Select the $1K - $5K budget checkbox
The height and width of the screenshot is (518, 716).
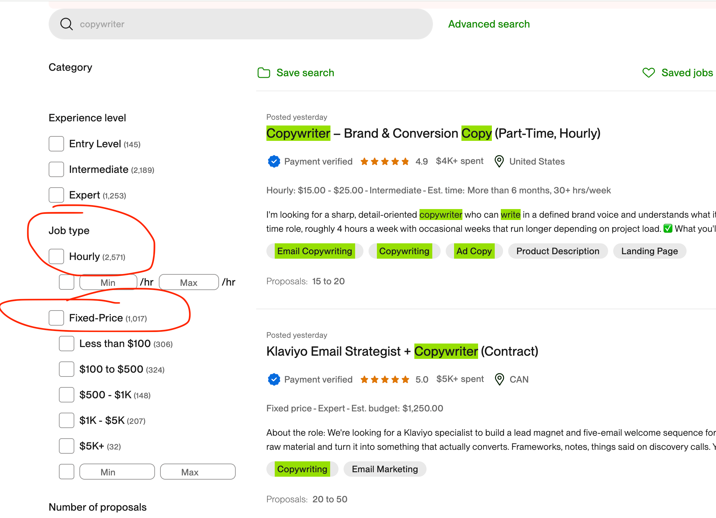(x=67, y=420)
